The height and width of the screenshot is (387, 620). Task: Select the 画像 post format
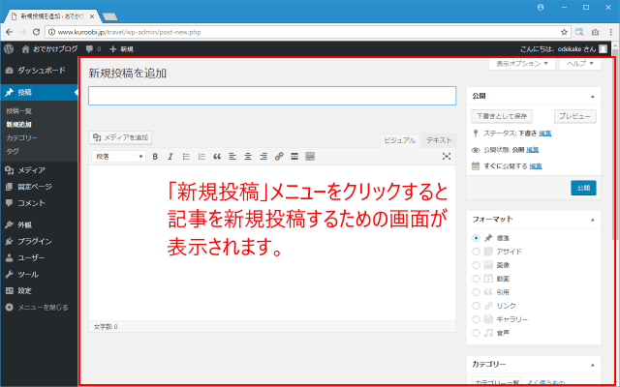click(x=476, y=265)
